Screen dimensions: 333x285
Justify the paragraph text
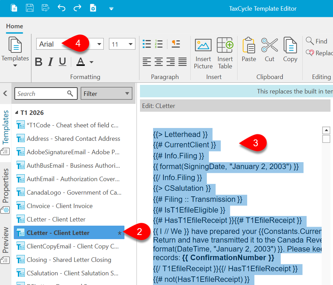tap(182, 62)
